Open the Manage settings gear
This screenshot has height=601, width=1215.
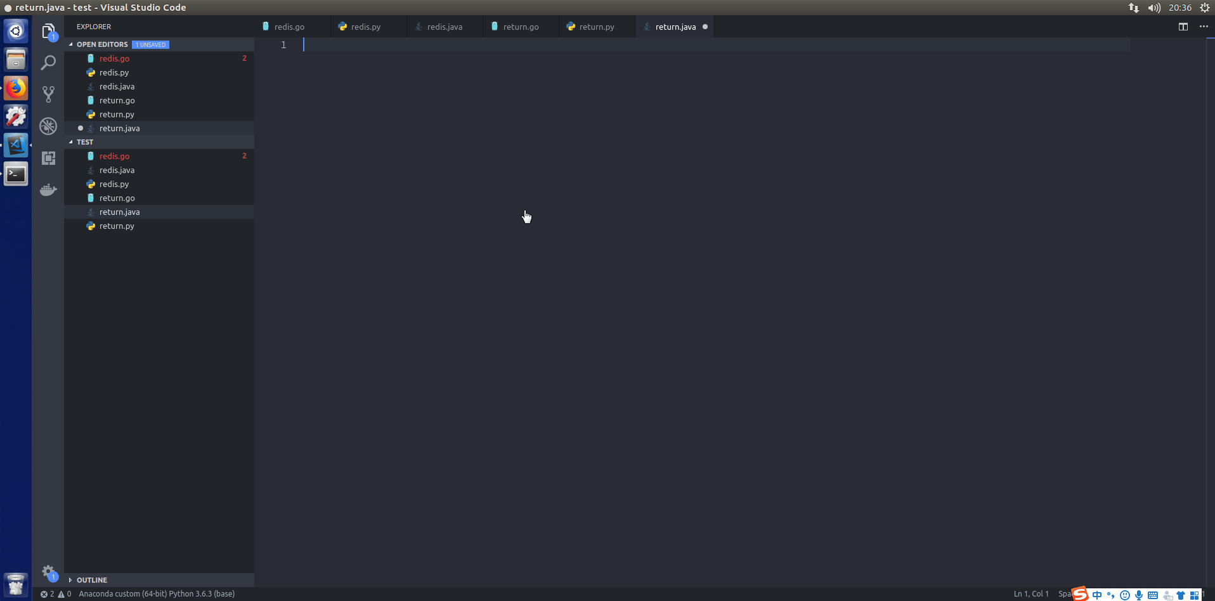click(x=48, y=572)
